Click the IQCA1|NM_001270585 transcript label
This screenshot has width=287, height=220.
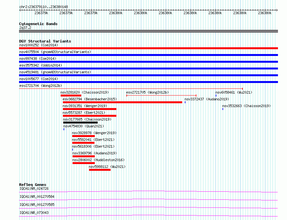[x=37, y=205]
